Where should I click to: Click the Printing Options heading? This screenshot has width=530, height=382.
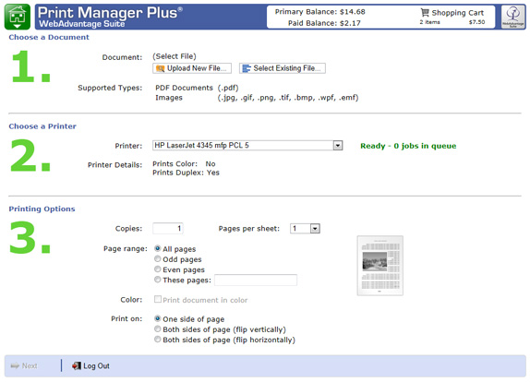click(x=42, y=209)
